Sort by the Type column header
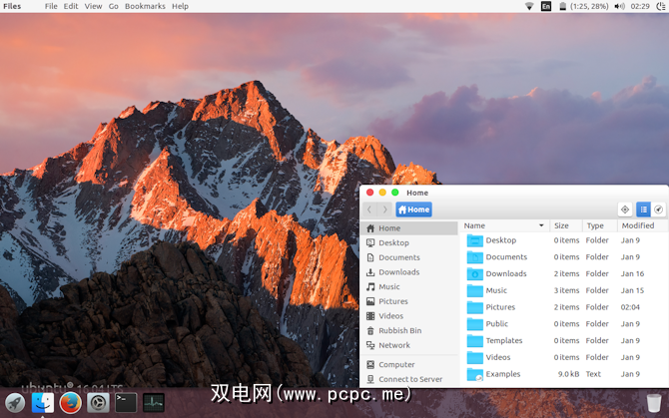The width and height of the screenshot is (669, 418). pyautogui.click(x=599, y=225)
